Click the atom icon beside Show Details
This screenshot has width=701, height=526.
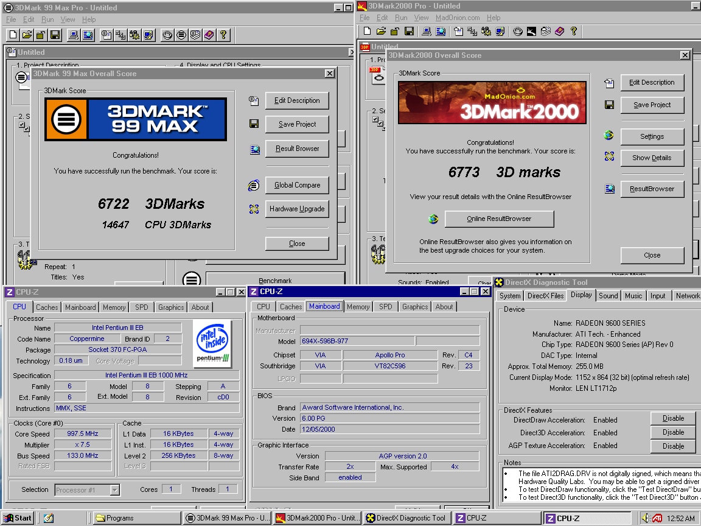tap(609, 156)
